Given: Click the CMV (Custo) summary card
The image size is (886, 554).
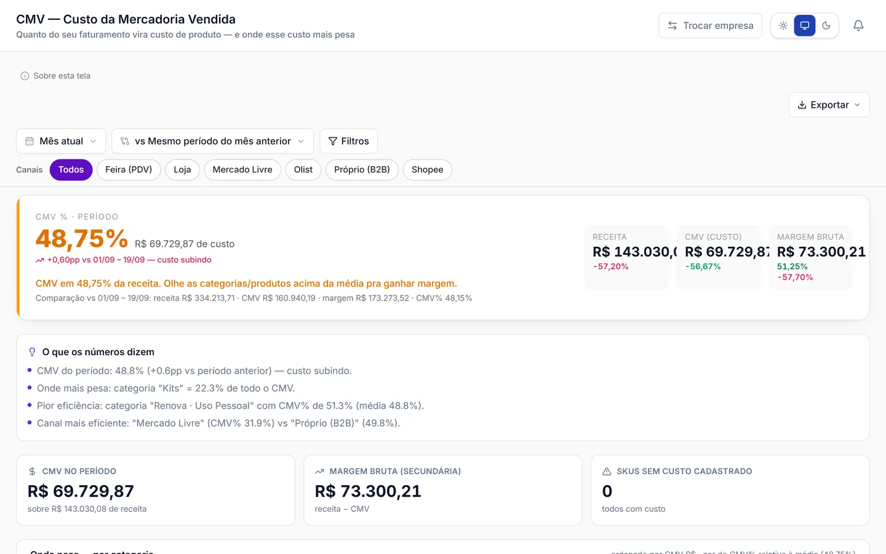Looking at the screenshot, I should pos(718,257).
